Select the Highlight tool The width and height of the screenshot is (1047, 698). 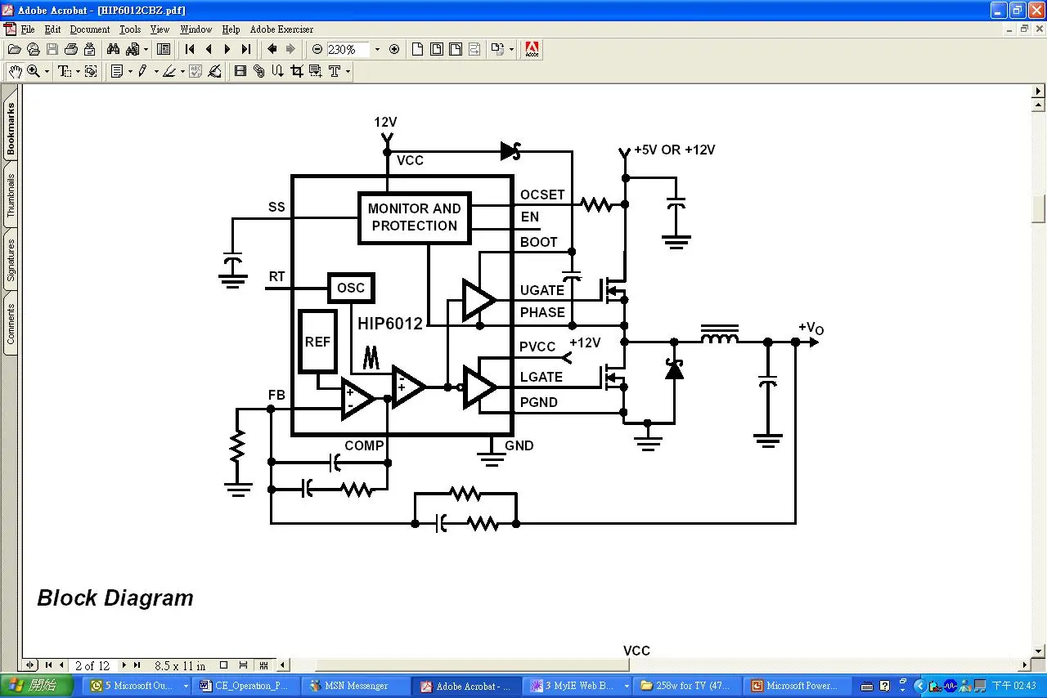169,71
